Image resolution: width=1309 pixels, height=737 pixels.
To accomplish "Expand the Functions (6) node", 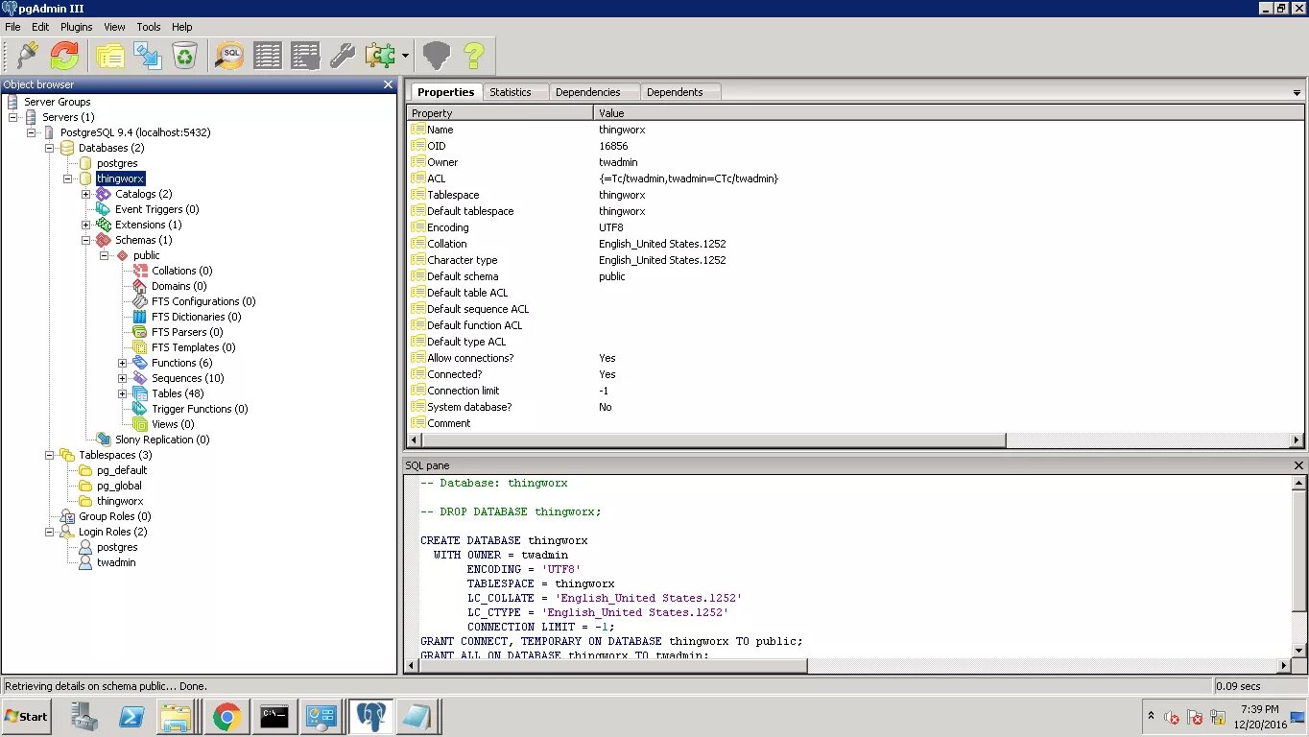I will [123, 363].
